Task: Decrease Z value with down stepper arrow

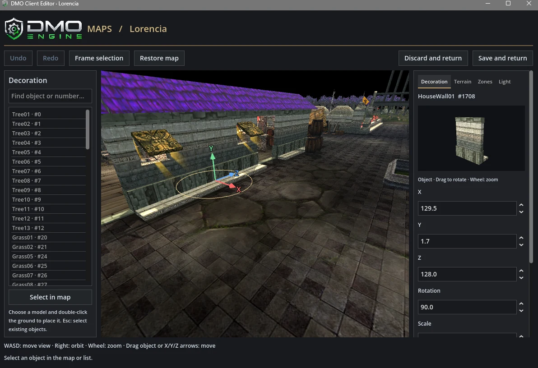Action: click(521, 278)
